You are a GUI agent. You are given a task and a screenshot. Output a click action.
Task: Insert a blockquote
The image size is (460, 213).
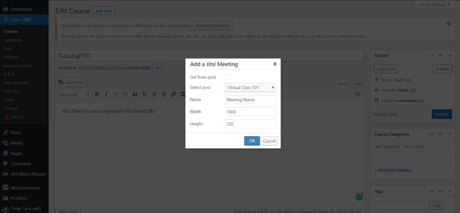[x=135, y=94]
